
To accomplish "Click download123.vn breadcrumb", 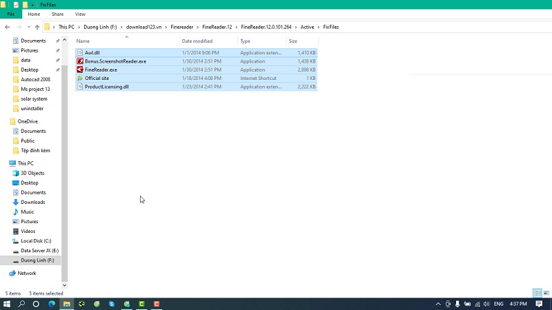I will 144,27.
